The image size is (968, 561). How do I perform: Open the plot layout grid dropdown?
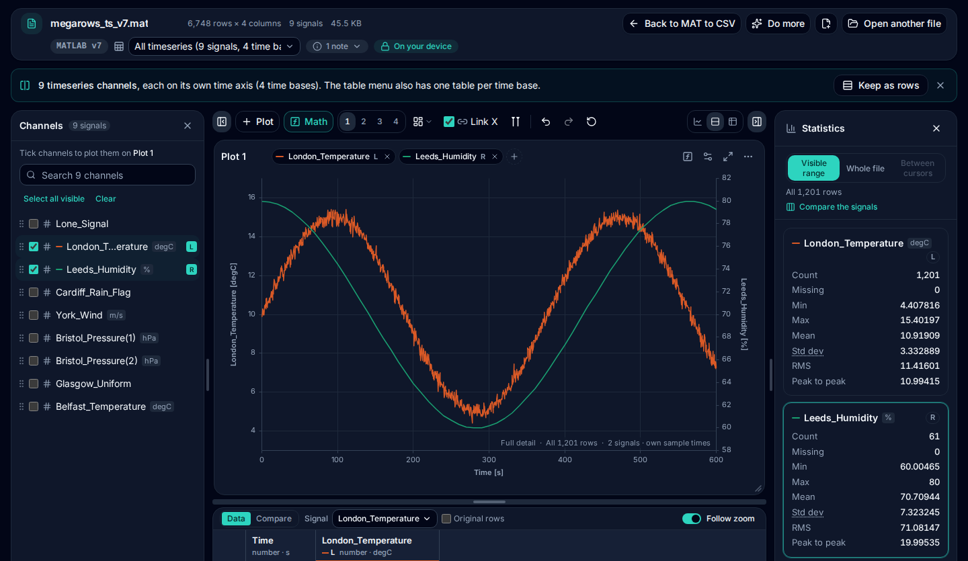pyautogui.click(x=422, y=122)
